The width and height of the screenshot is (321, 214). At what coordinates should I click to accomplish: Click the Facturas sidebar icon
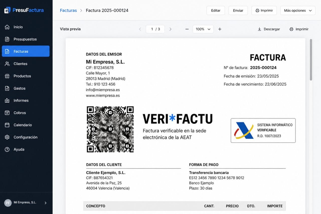coord(7,51)
